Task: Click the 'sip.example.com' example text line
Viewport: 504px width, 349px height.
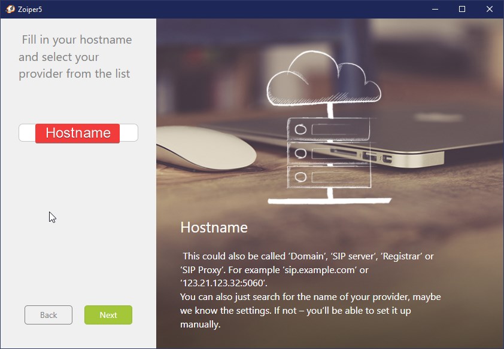Action: click(274, 270)
